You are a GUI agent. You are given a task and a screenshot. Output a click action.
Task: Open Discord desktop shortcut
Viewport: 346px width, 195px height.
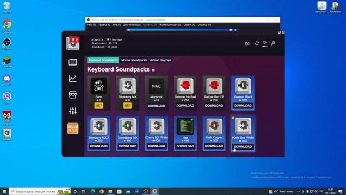pyautogui.click(x=7, y=80)
